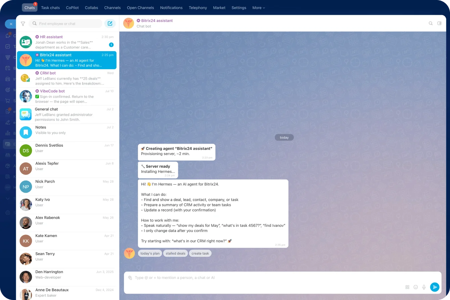450x300 pixels.
Task: Click the HR assistant avatar in chat list
Action: point(26,42)
